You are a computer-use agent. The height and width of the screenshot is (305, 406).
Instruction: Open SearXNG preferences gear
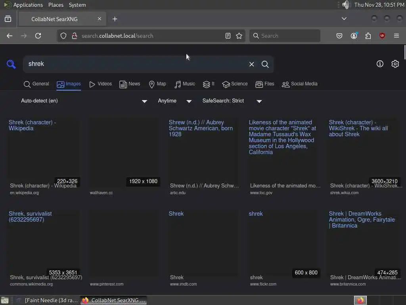(395, 64)
